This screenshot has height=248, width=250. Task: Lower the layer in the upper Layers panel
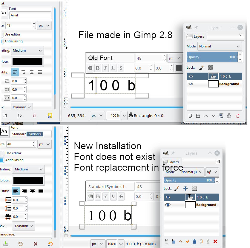pos(214,116)
